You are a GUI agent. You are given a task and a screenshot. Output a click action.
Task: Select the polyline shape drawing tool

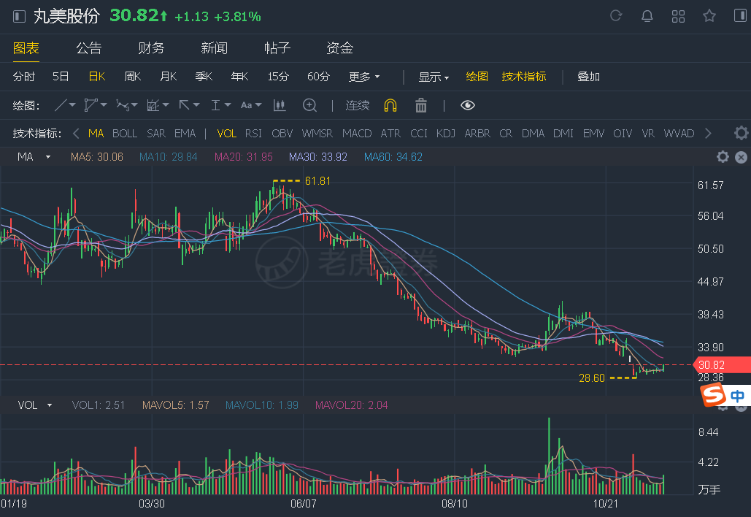tap(90, 105)
